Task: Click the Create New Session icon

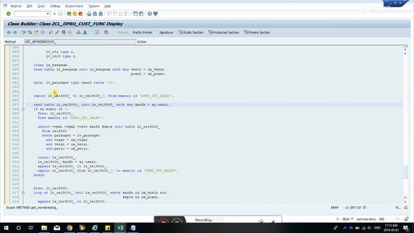Action: point(135,14)
